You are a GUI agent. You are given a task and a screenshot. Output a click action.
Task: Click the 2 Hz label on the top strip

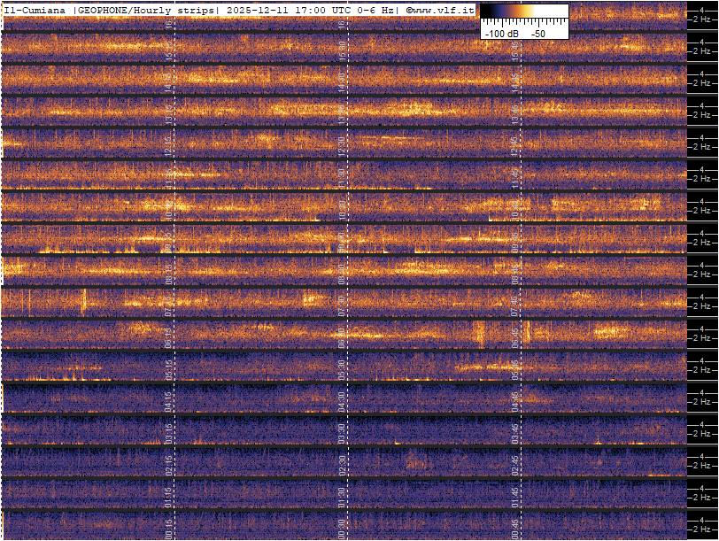tap(705, 19)
